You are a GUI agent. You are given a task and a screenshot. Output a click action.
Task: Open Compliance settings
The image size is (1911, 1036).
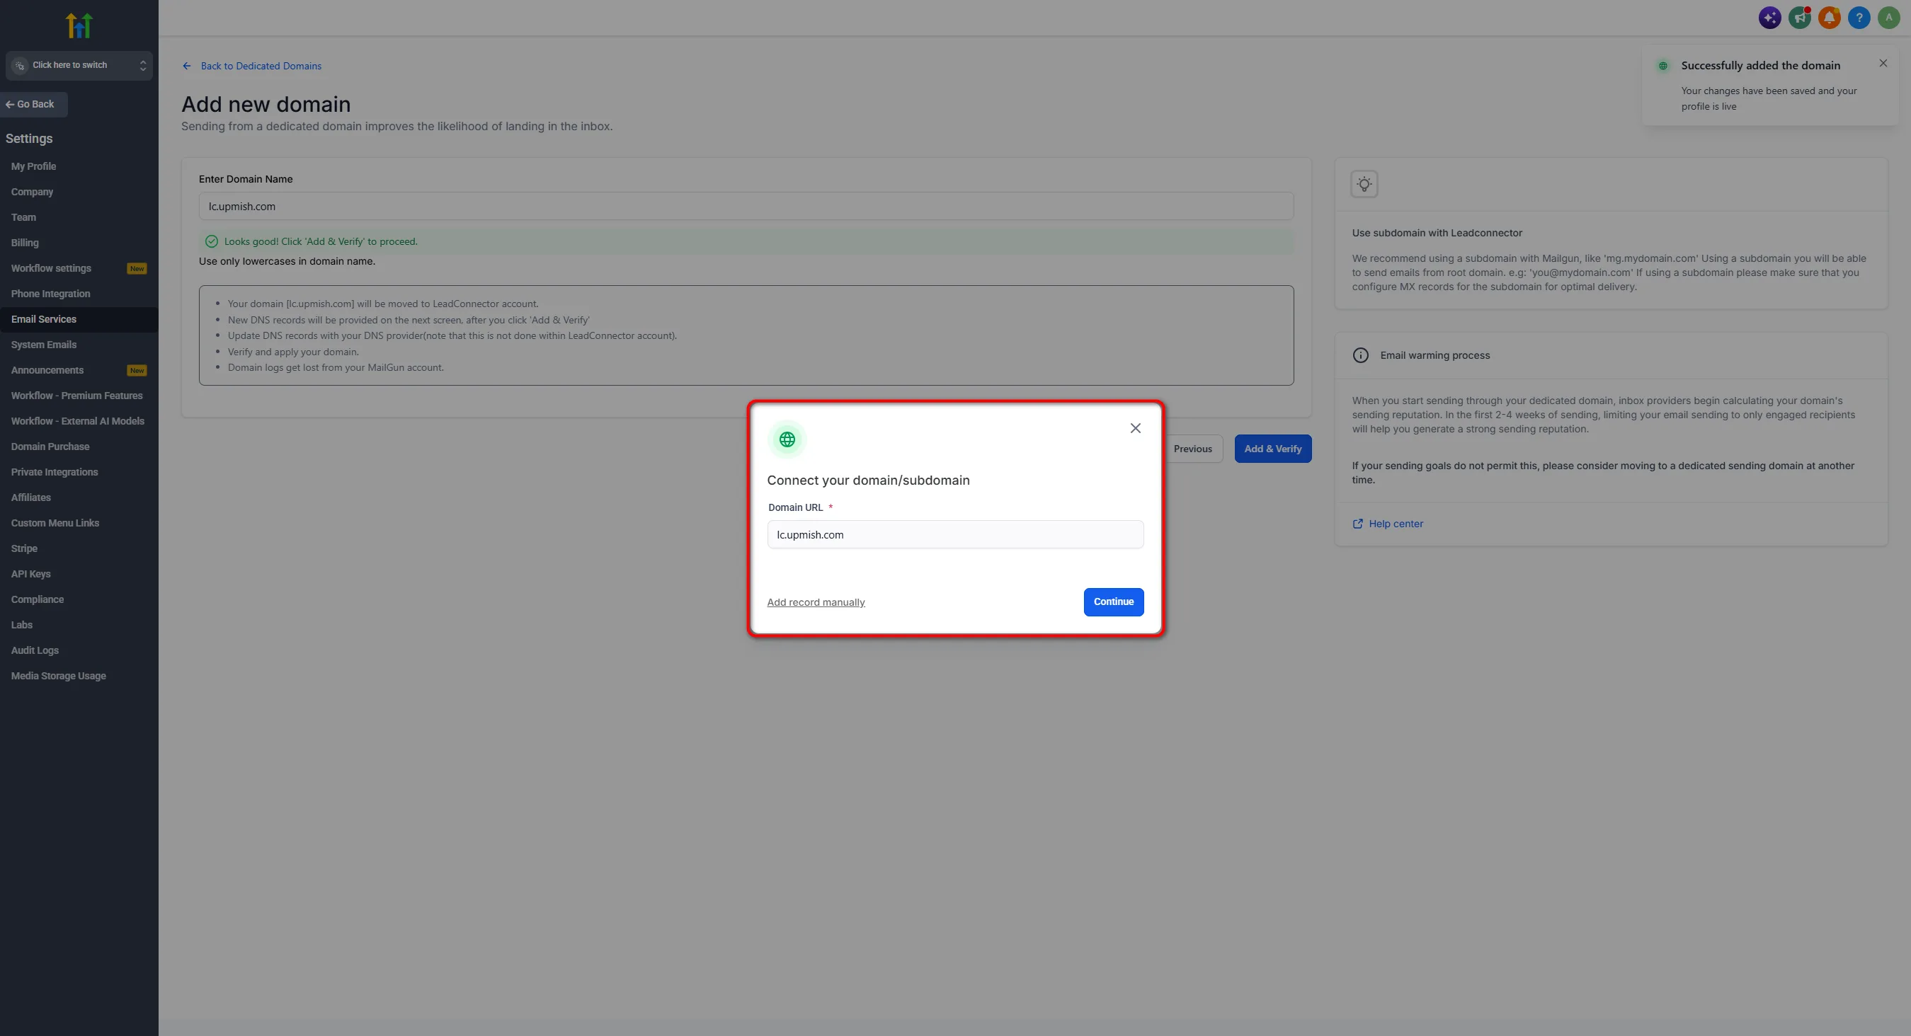point(37,599)
